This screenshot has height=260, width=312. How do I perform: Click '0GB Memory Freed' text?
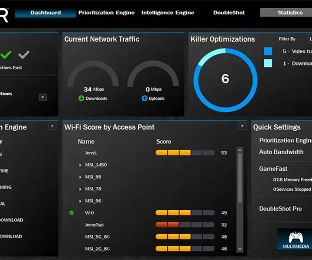click(292, 180)
